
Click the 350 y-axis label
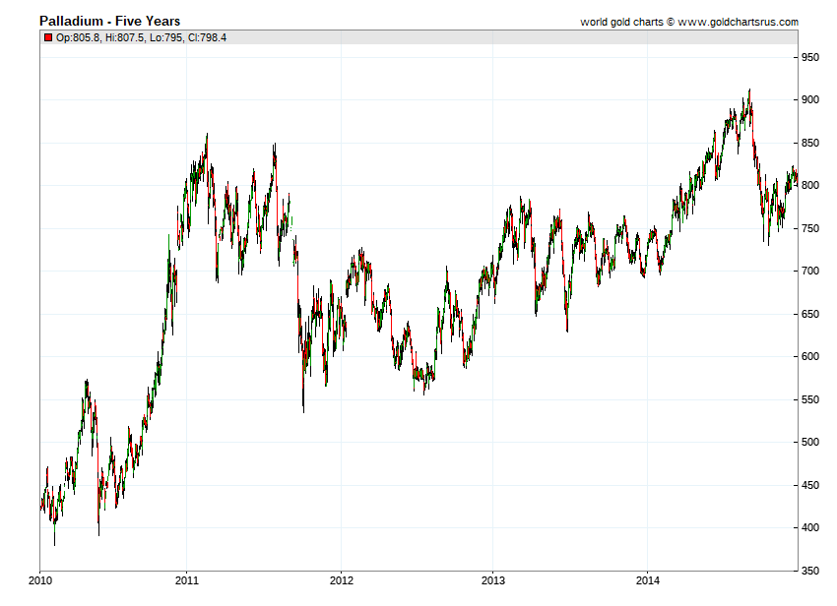(x=810, y=571)
